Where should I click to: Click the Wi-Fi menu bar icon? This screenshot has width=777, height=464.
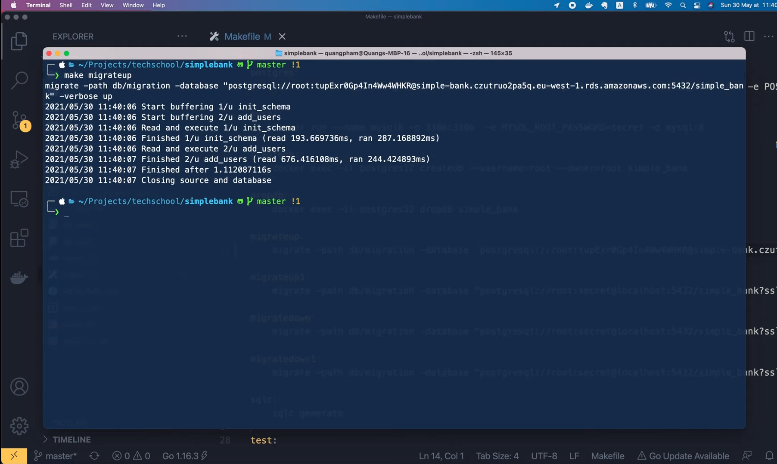pyautogui.click(x=668, y=5)
